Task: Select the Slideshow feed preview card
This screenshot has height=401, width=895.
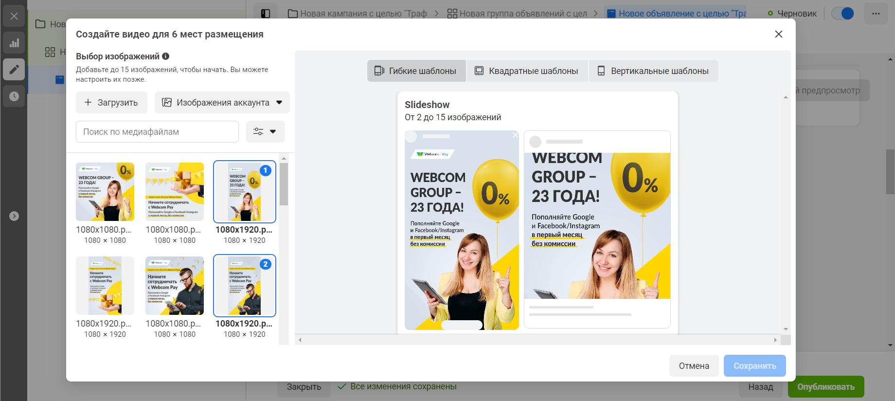Action: point(597,229)
